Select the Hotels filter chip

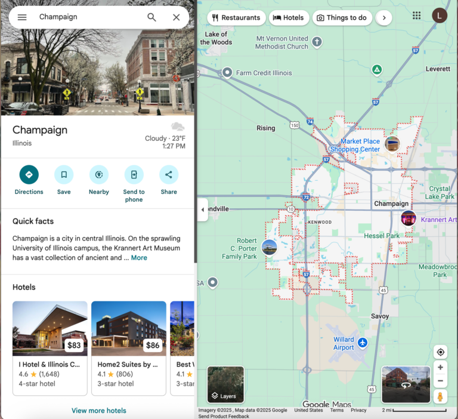tap(289, 18)
